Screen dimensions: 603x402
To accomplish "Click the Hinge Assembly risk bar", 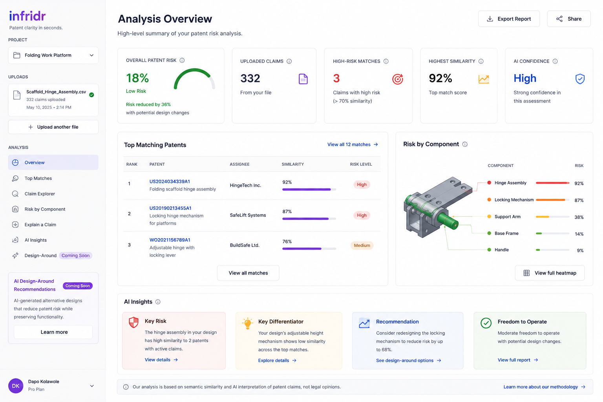I will coord(553,183).
